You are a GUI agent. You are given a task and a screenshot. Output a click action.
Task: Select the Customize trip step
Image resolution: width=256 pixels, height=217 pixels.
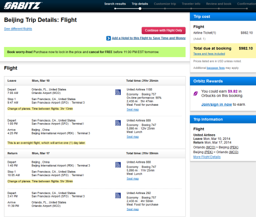(x=165, y=4)
